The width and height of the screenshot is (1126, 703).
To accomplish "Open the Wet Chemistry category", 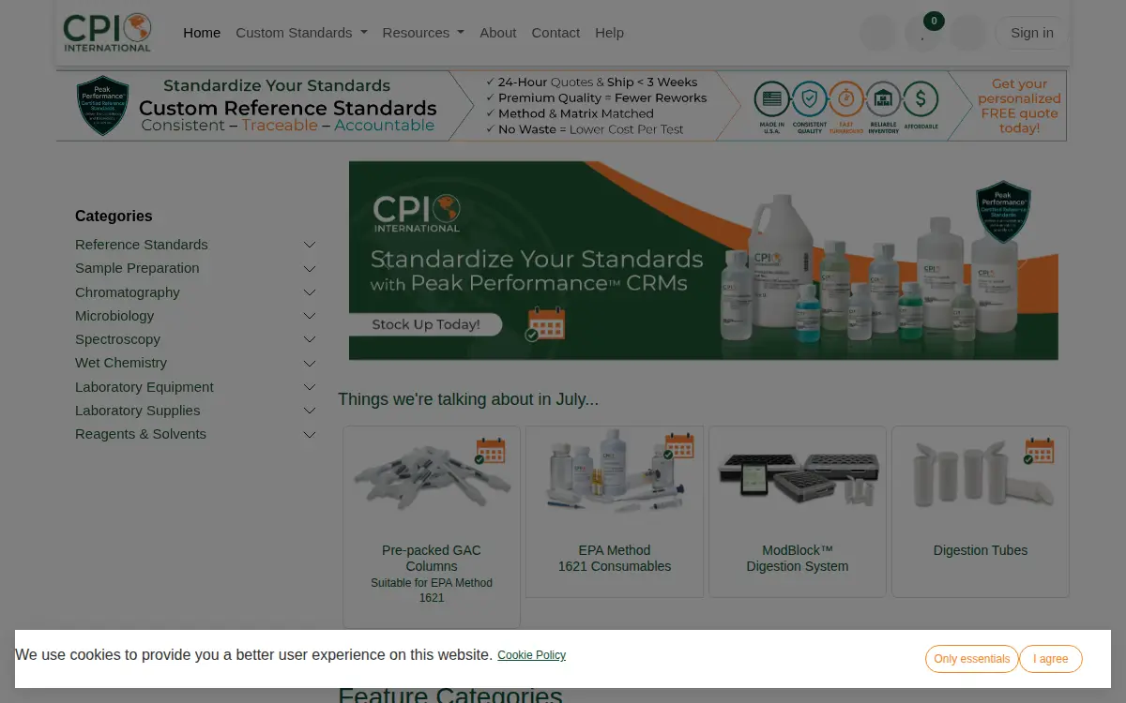I will coord(121,363).
